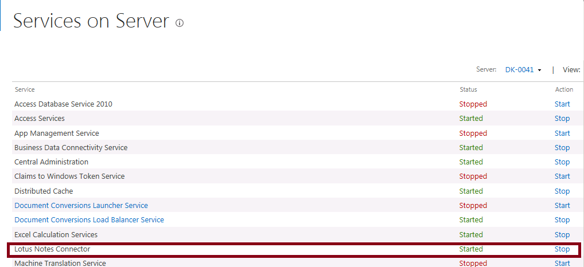Open the DK-0041 server dropdown
584x267 pixels.
click(519, 69)
